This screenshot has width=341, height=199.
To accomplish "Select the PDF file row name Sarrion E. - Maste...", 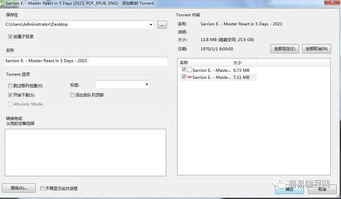I will (212, 77).
